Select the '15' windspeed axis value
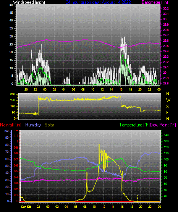The height and width of the screenshot is (212, 178). coord(11,60)
